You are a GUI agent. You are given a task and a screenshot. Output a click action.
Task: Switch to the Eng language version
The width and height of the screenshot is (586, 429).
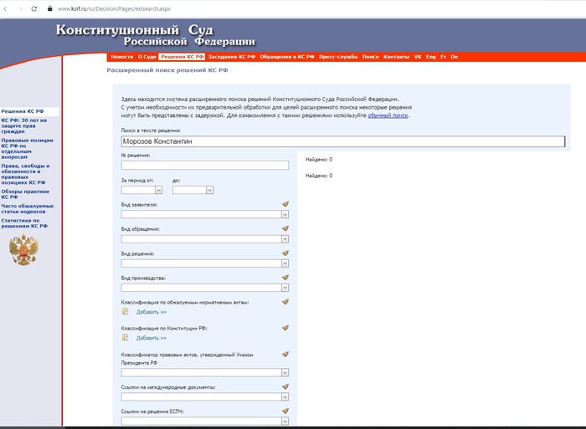431,57
